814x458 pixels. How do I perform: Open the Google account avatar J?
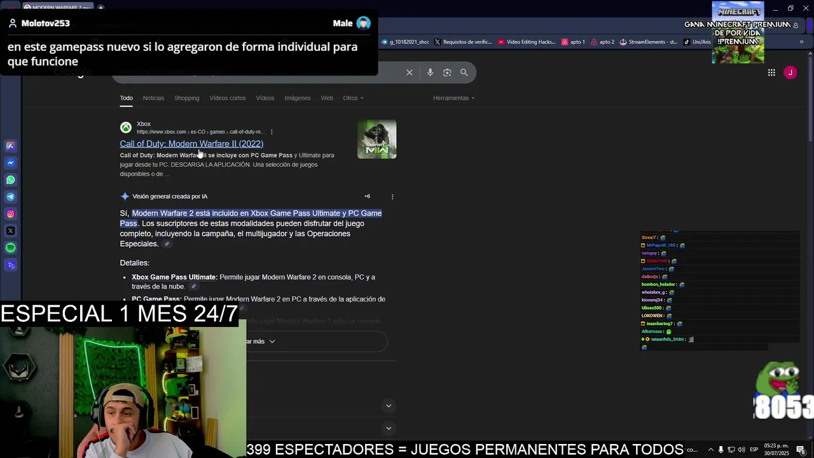790,73
